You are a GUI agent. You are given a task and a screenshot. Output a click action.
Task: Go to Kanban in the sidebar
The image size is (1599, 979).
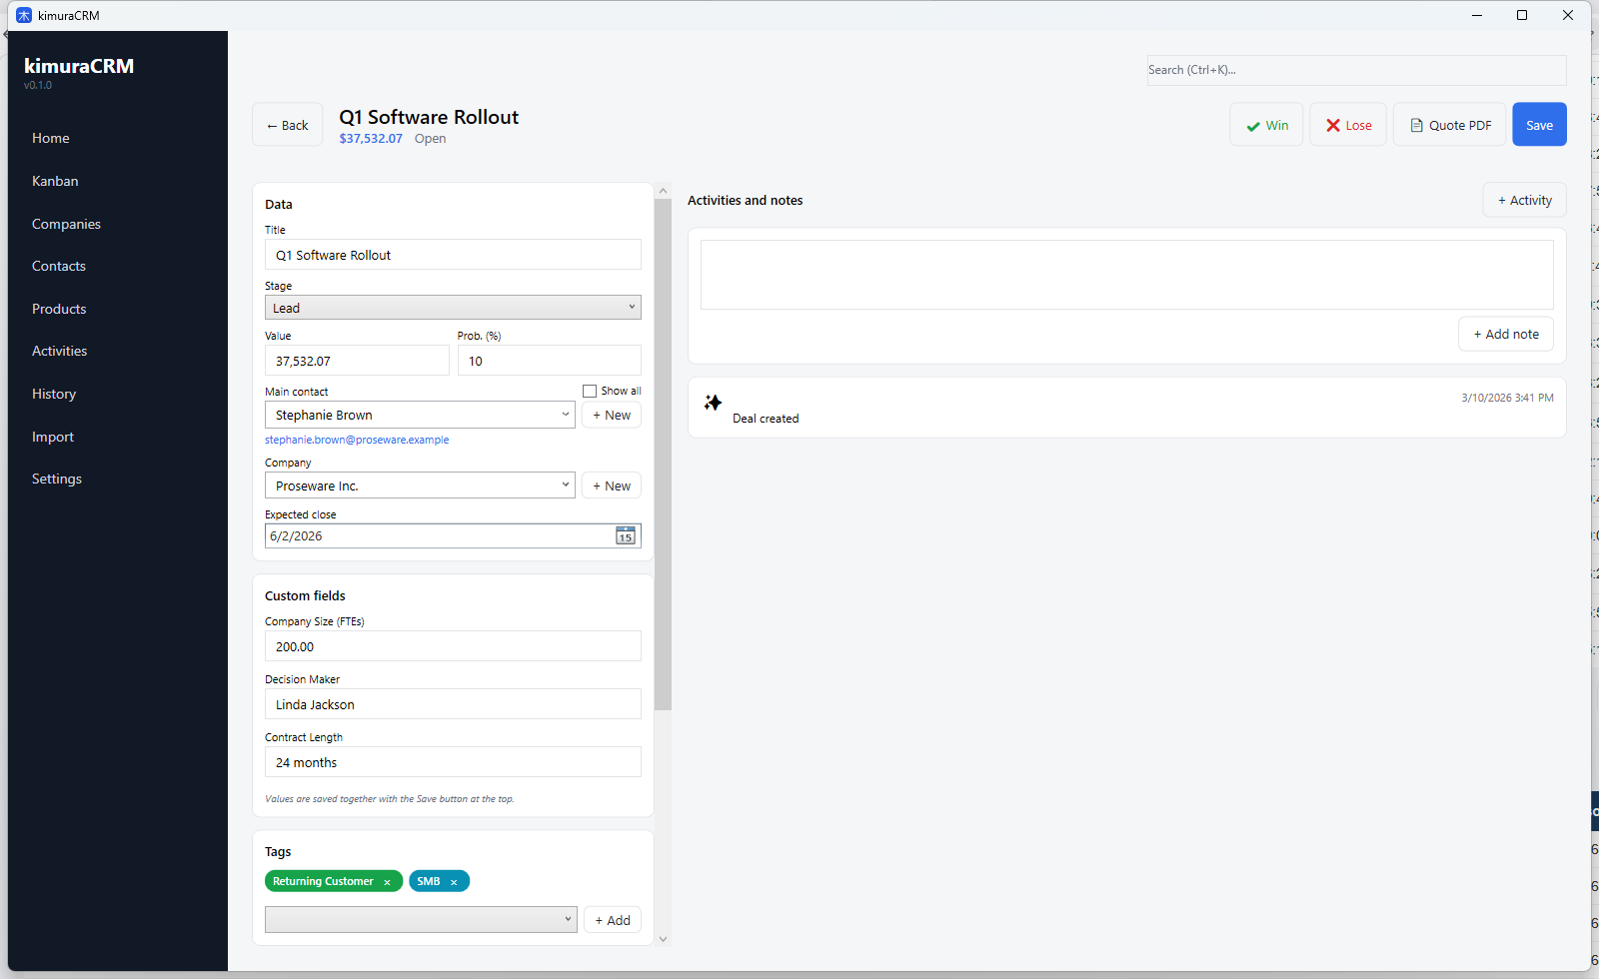pos(55,181)
